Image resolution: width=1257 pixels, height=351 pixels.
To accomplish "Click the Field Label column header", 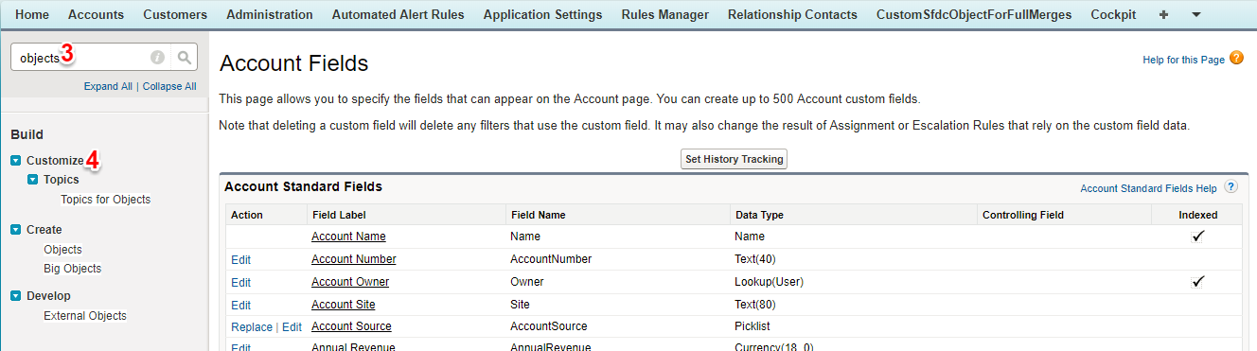I will pyautogui.click(x=339, y=215).
